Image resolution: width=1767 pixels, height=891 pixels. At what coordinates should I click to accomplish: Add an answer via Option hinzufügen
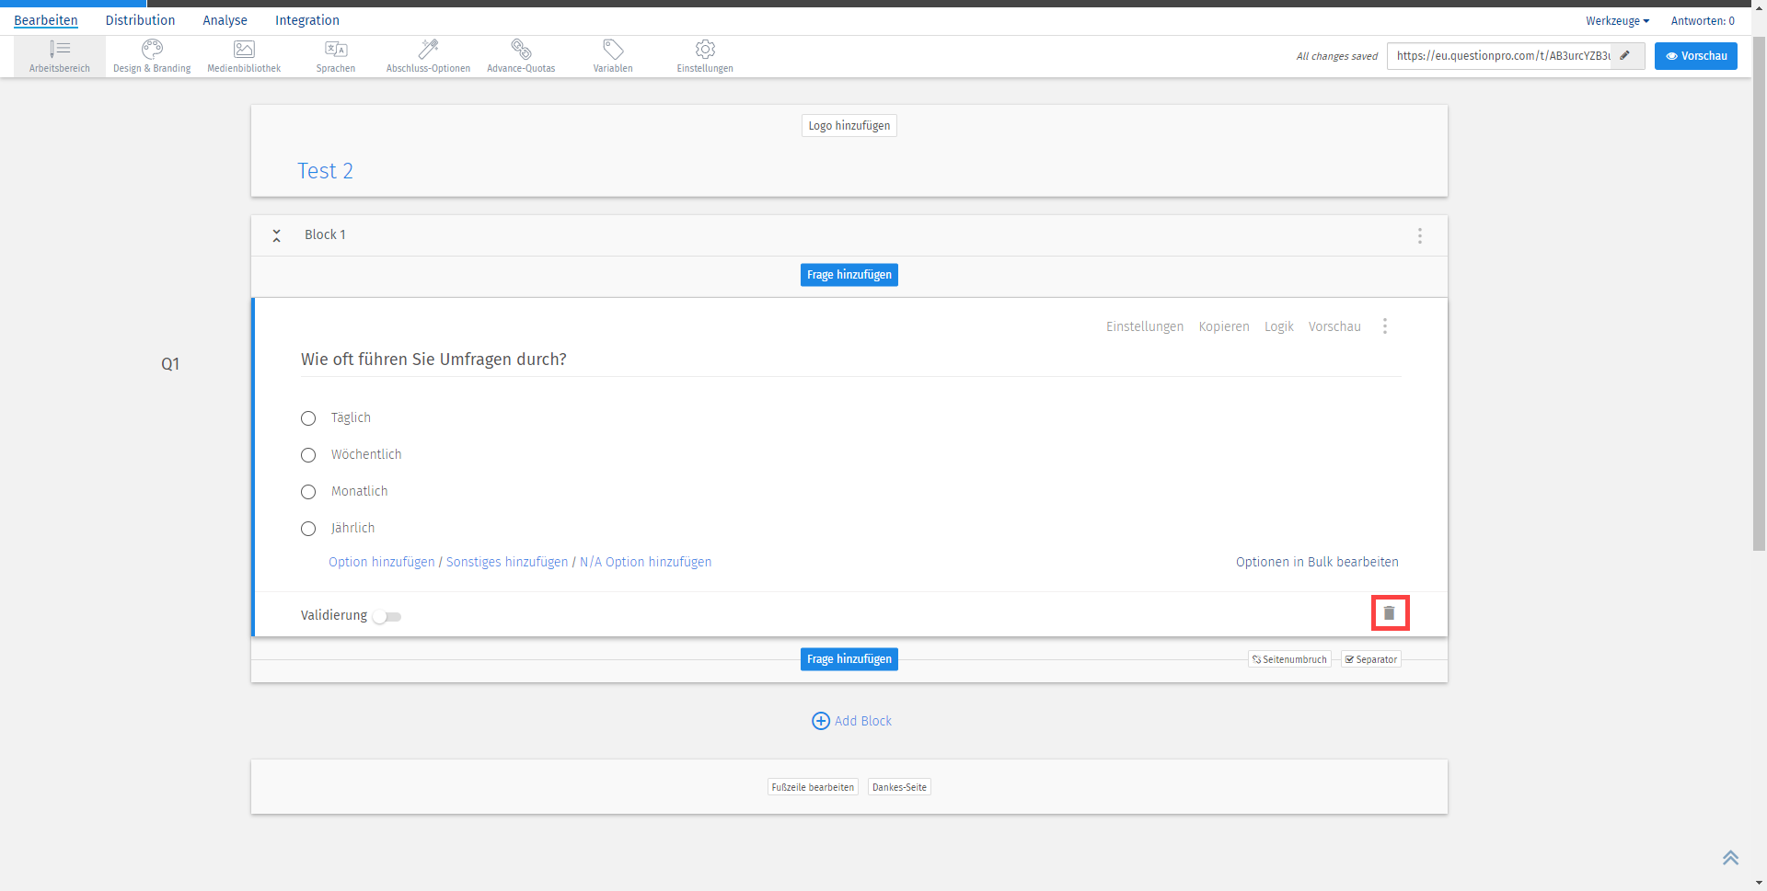click(381, 562)
